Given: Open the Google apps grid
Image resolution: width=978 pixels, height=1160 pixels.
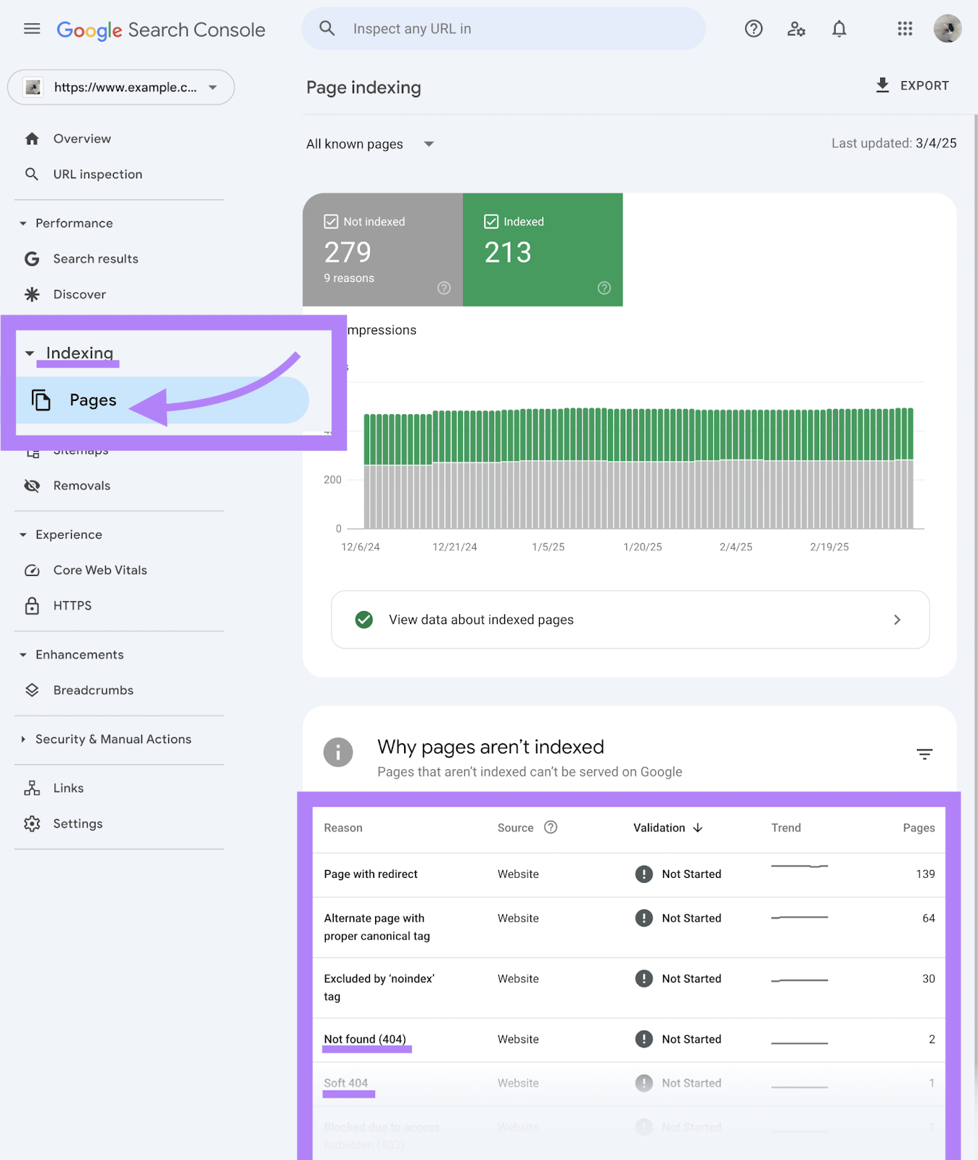Looking at the screenshot, I should 905,29.
